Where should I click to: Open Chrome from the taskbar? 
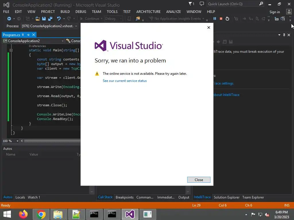41,214
